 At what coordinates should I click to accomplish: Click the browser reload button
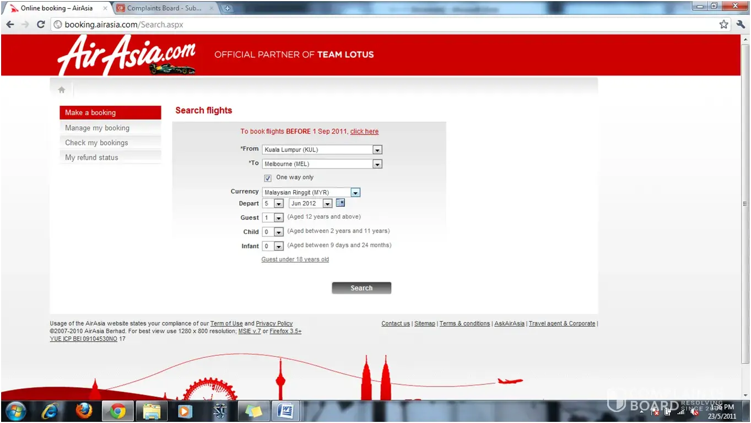pyautogui.click(x=41, y=24)
